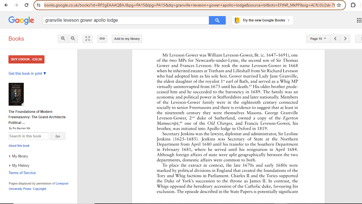Zoom out of the book page

pos(73,39)
